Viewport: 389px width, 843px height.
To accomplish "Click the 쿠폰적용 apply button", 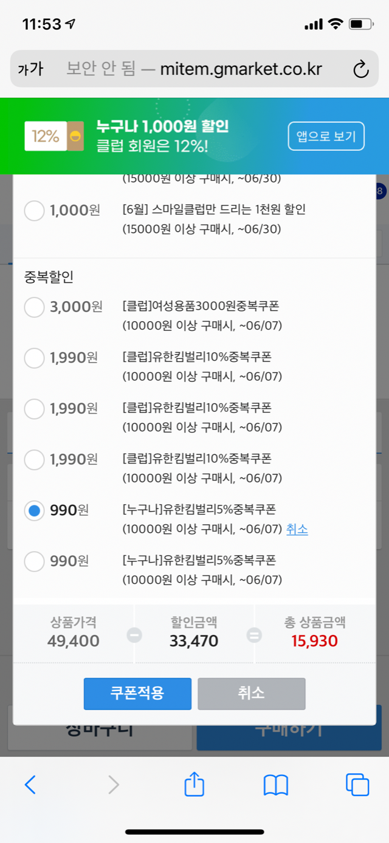I will (137, 693).
